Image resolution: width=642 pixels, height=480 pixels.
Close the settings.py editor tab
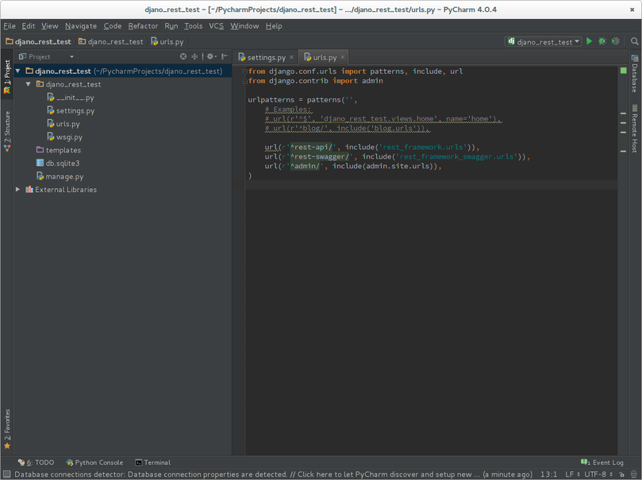(x=291, y=57)
